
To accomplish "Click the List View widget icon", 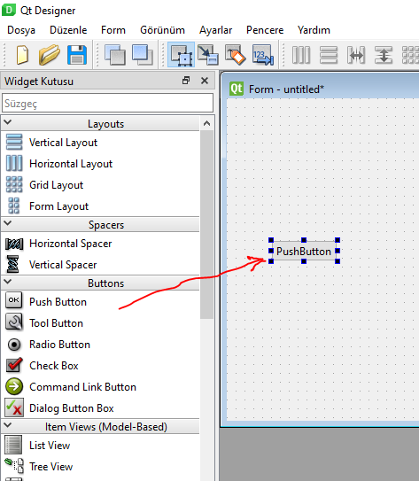I will coord(13,445).
